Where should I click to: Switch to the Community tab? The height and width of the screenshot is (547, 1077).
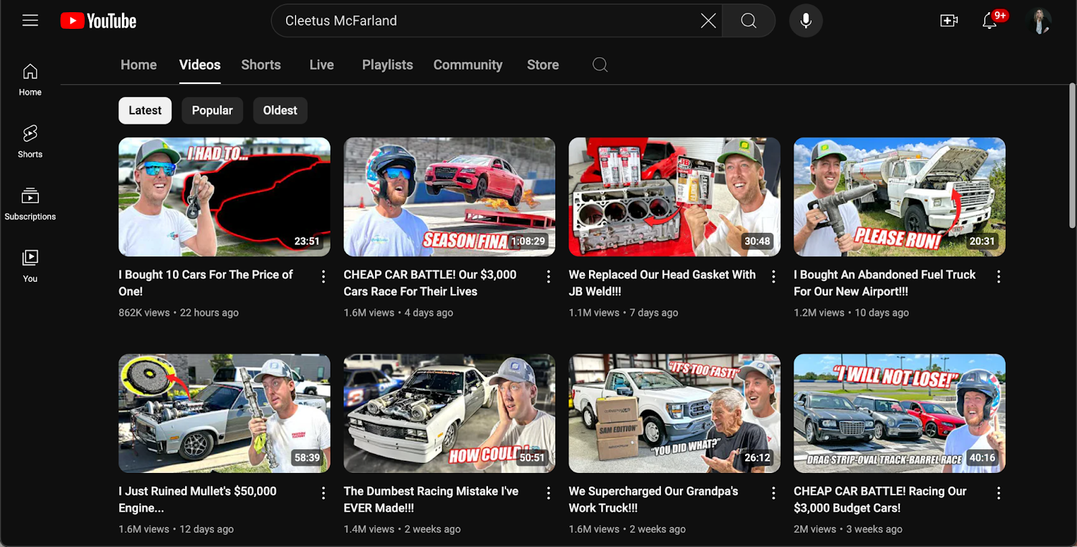tap(468, 65)
